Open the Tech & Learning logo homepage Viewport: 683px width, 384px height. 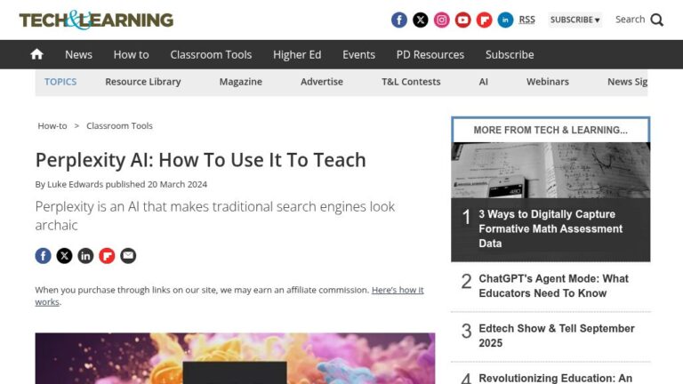[x=96, y=20]
